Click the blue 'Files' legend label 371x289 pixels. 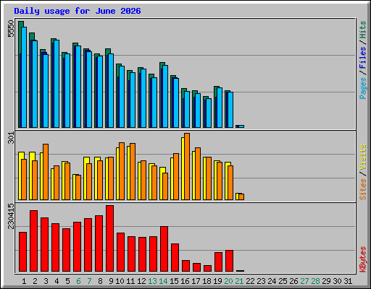(362, 58)
